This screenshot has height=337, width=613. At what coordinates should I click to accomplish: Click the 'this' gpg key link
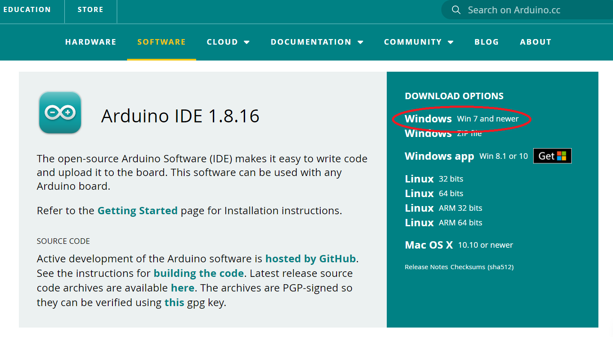[174, 302]
